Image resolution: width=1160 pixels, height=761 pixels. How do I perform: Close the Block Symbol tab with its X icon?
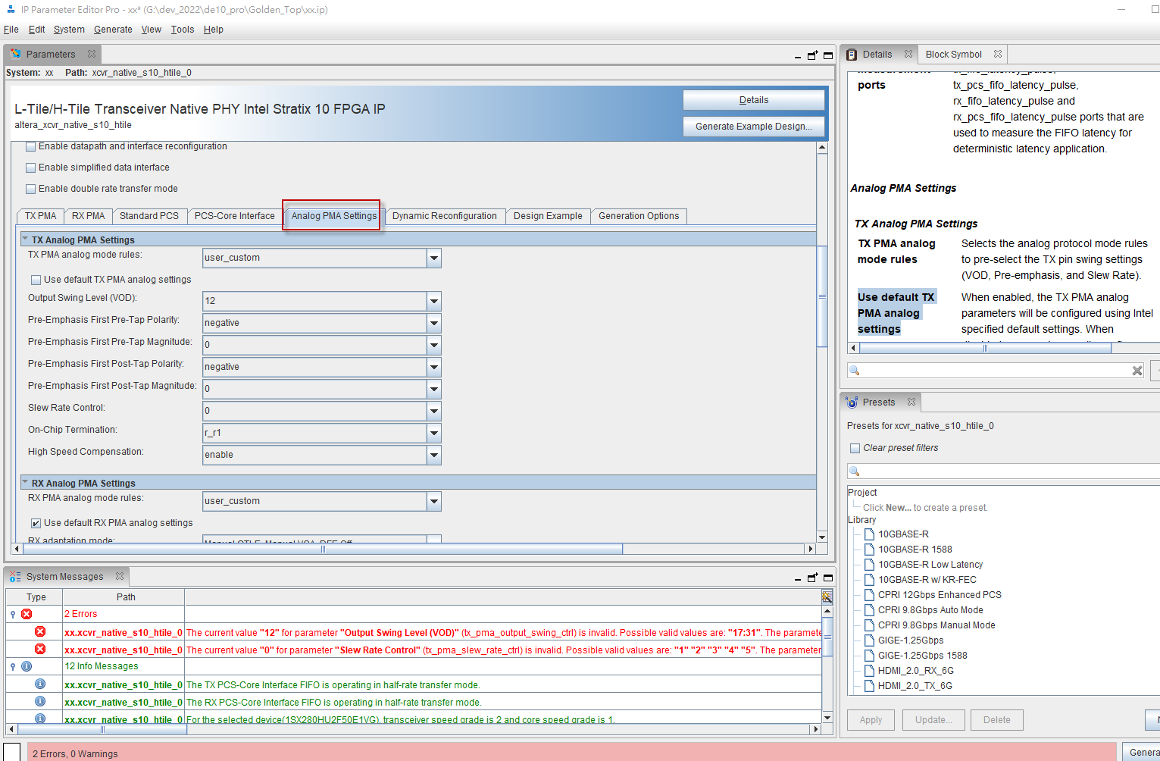tap(998, 55)
